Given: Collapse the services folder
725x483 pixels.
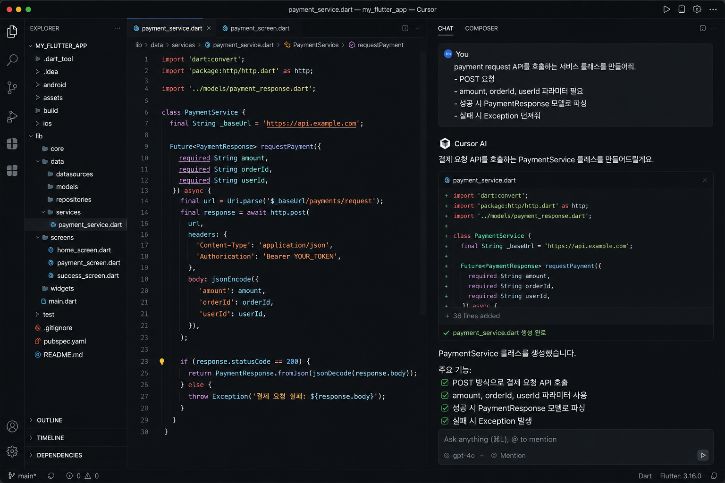Looking at the screenshot, I should (43, 212).
